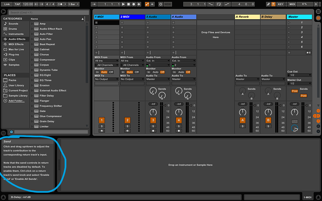Click the Session Record circle button
The height and width of the screenshot is (201, 322).
[161, 4]
